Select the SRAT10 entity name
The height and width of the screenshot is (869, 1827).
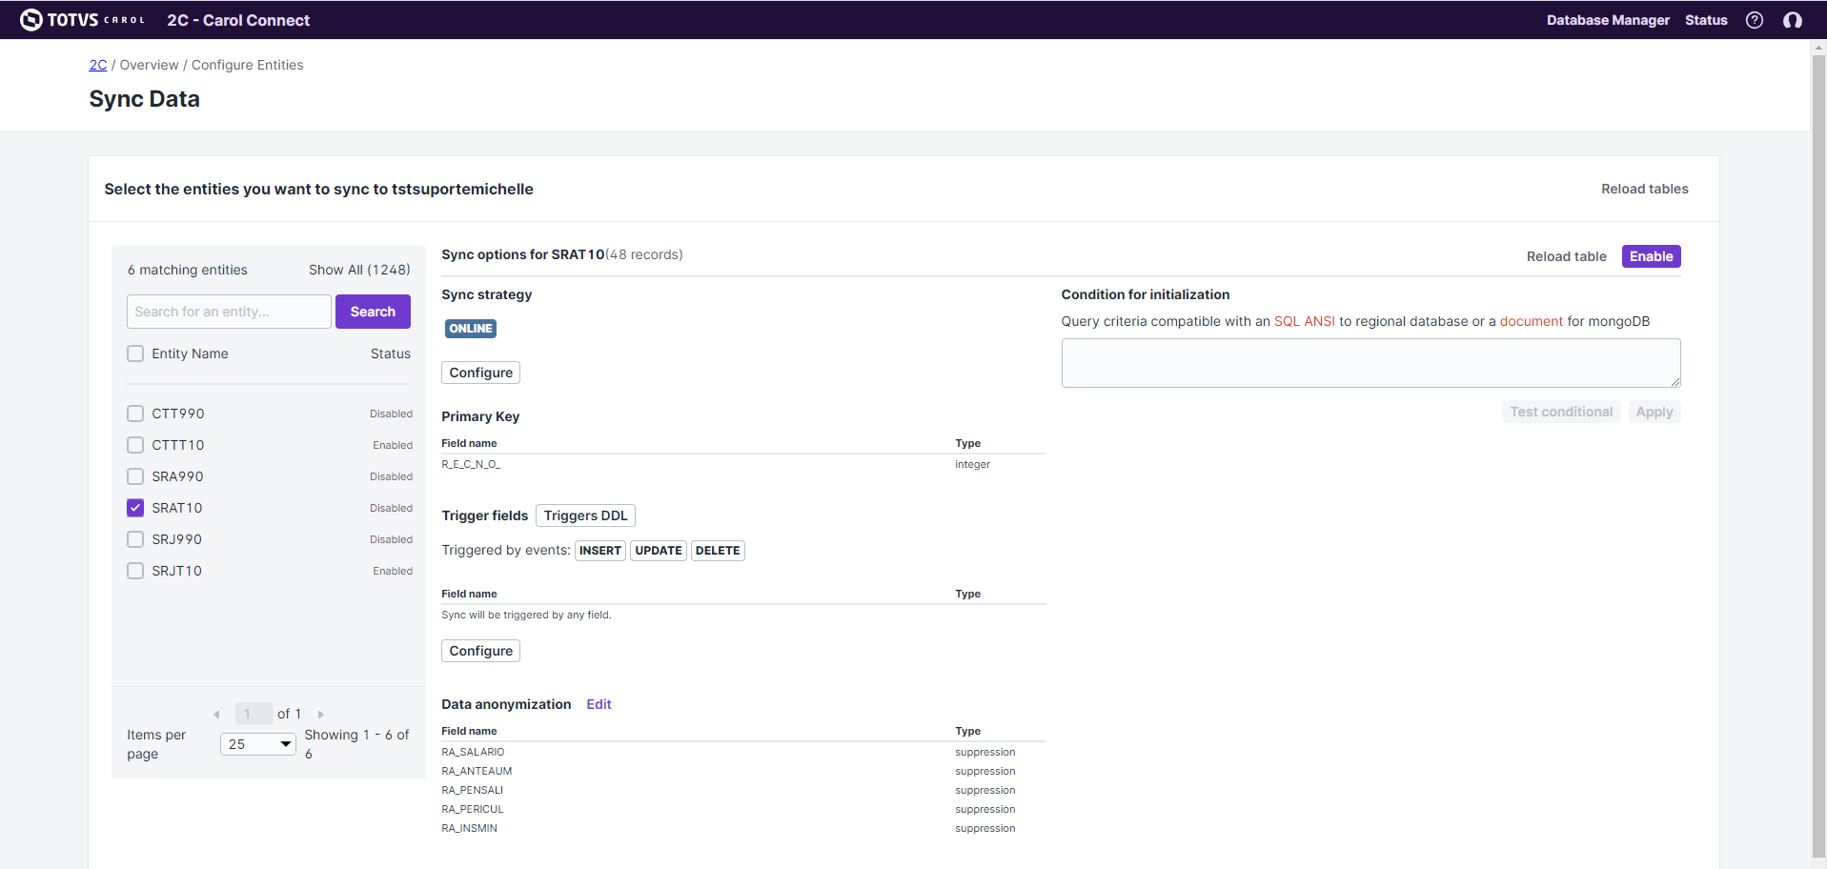click(177, 508)
